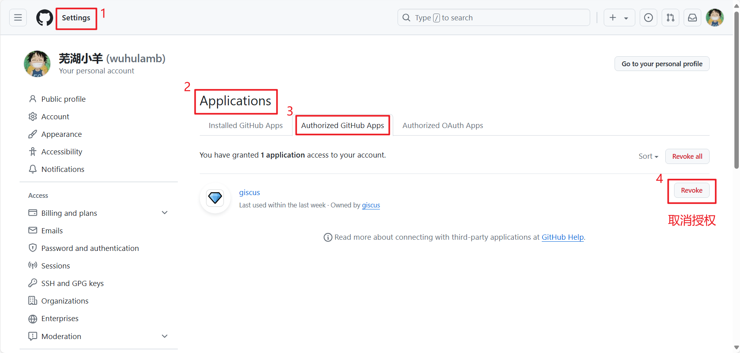
Task: Click the Password shield lock icon
Action: pos(33,248)
